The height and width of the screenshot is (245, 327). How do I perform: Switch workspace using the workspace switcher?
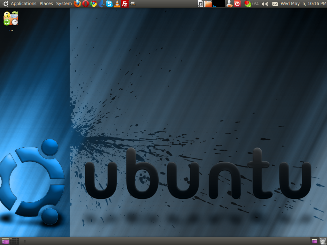(14, 241)
